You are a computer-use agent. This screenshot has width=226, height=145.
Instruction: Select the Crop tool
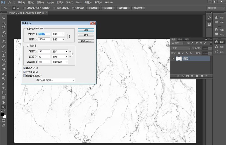[x=3, y=37]
